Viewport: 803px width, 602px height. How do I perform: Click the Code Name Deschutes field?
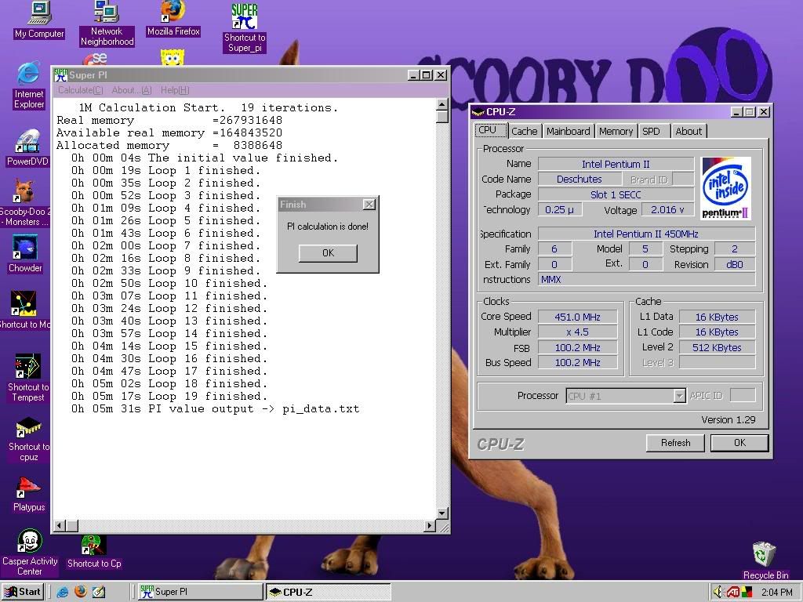pos(580,180)
